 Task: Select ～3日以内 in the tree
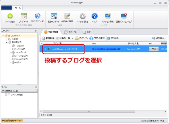[x=19, y=46]
